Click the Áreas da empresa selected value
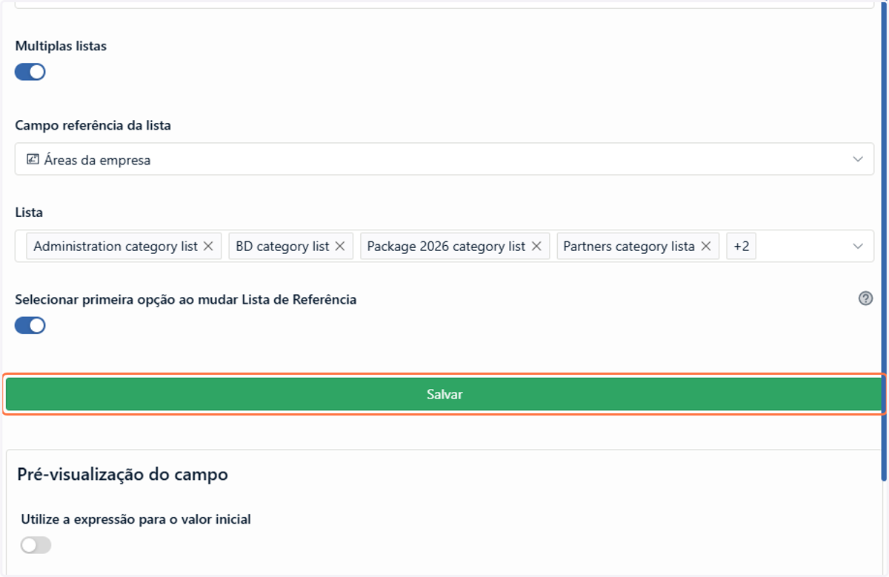Viewport: 889px width, 577px height. 97,160
